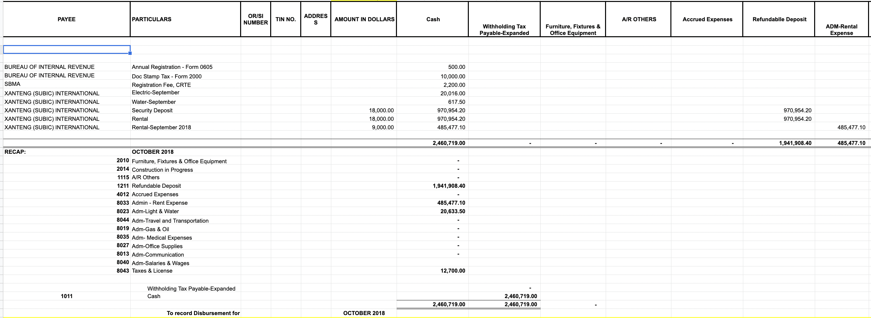
Task: Click the OR/SI NUMBER header cell
Action: (x=255, y=19)
